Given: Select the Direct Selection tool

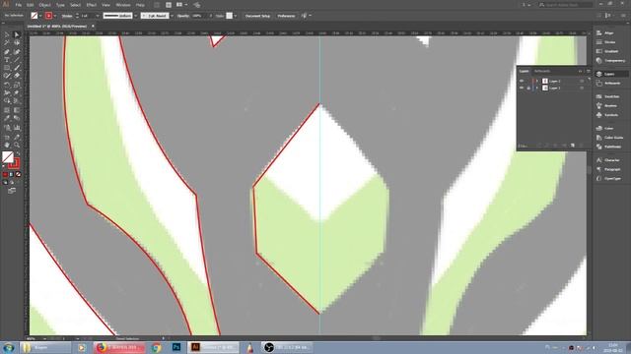Looking at the screenshot, I should click(17, 35).
